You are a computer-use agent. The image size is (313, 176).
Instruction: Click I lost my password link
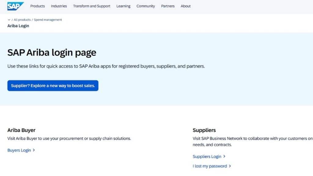point(210,166)
